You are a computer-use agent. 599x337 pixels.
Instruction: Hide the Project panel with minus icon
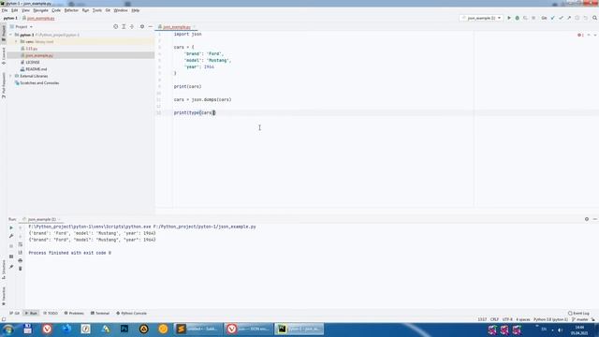[x=150, y=27]
